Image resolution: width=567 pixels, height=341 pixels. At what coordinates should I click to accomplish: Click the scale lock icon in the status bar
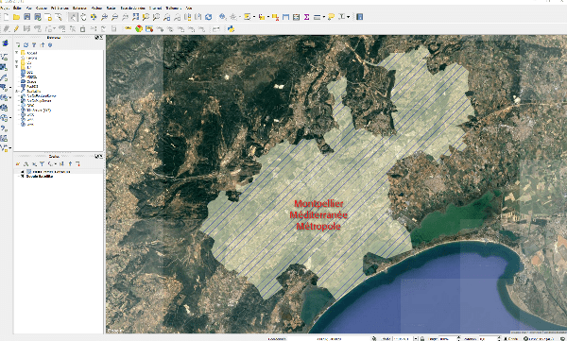[x=422, y=338]
